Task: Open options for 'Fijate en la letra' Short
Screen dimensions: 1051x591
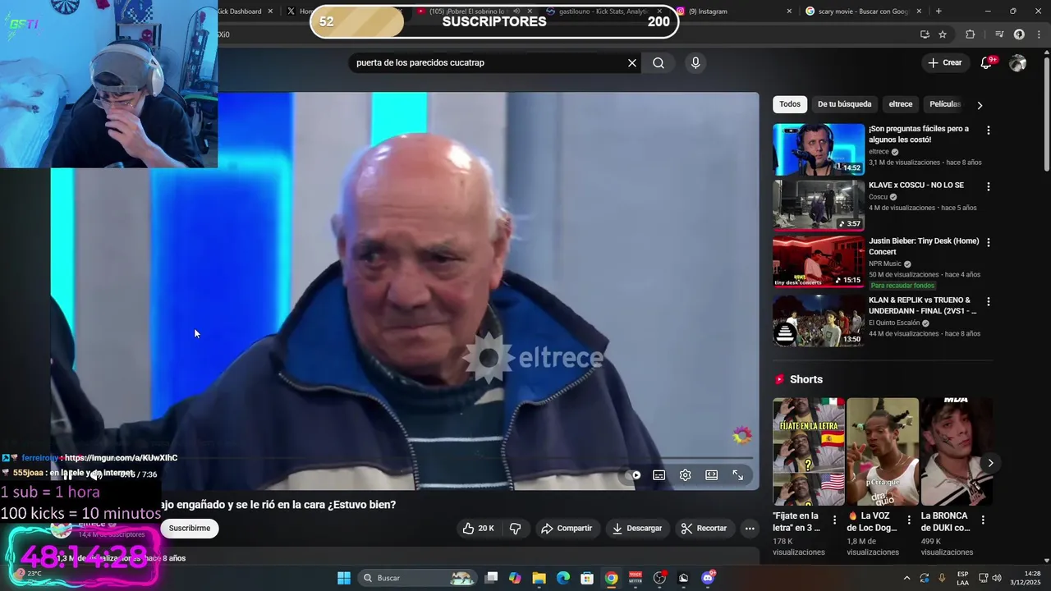Action: pyautogui.click(x=835, y=520)
